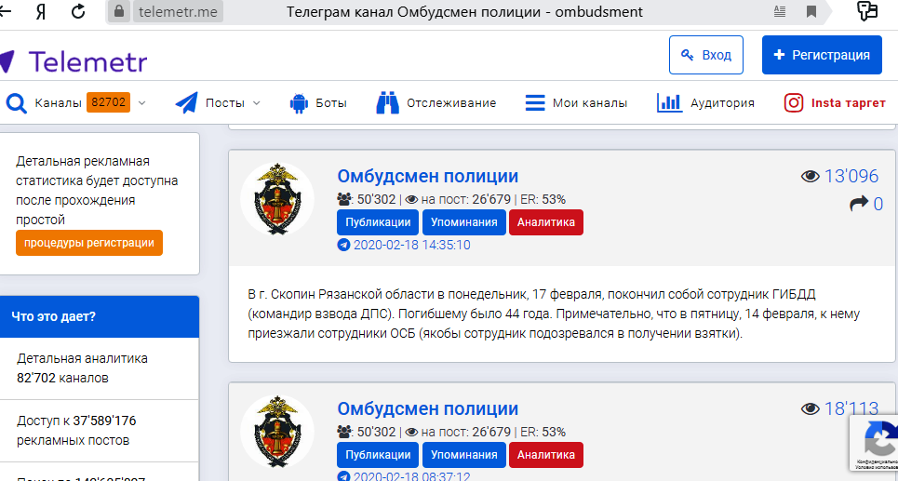This screenshot has width=898, height=481.
Task: Click the subscribers icon beside 50'302 in first post
Action: pyautogui.click(x=344, y=199)
